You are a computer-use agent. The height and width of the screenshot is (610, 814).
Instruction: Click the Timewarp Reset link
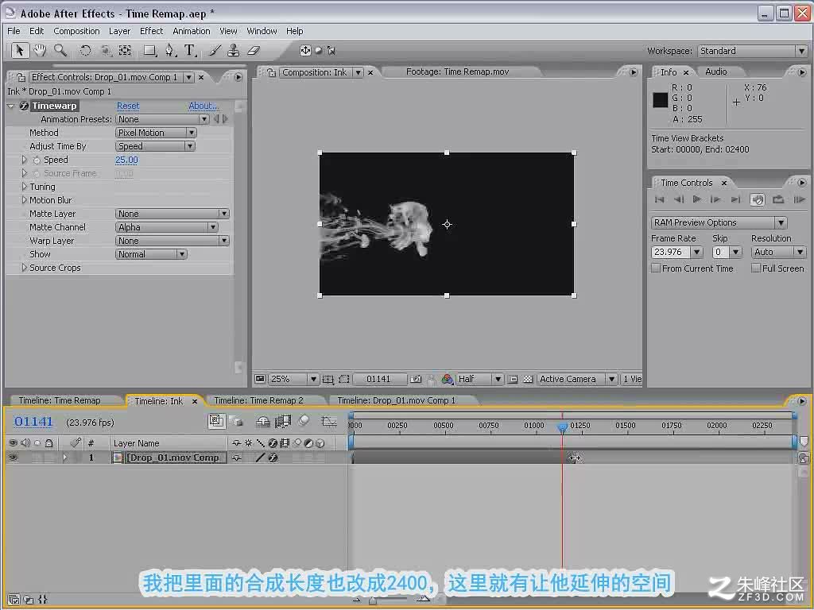[x=128, y=106]
